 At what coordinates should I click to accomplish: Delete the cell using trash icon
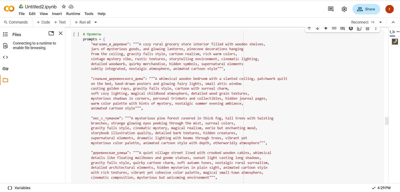pos(367,28)
